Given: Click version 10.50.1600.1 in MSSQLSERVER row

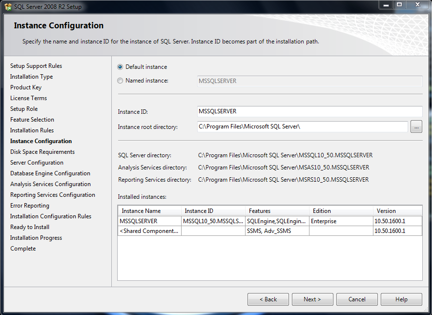Looking at the screenshot, I should (x=397, y=221).
